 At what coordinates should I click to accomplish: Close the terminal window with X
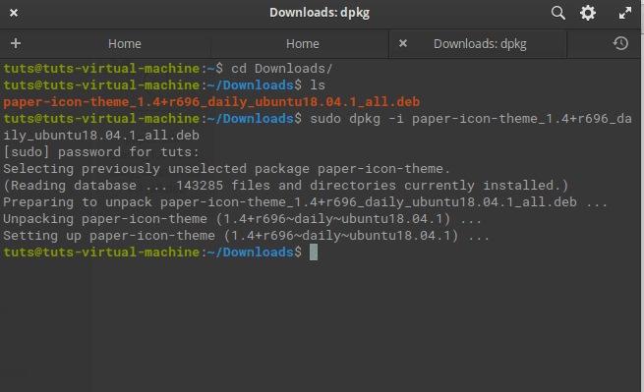click(x=14, y=13)
